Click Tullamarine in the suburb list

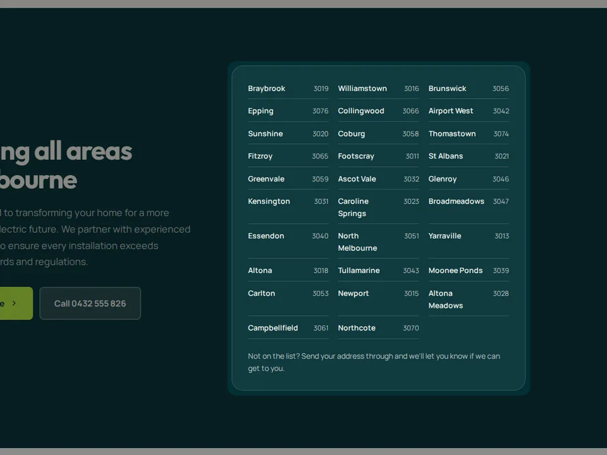[x=359, y=270]
